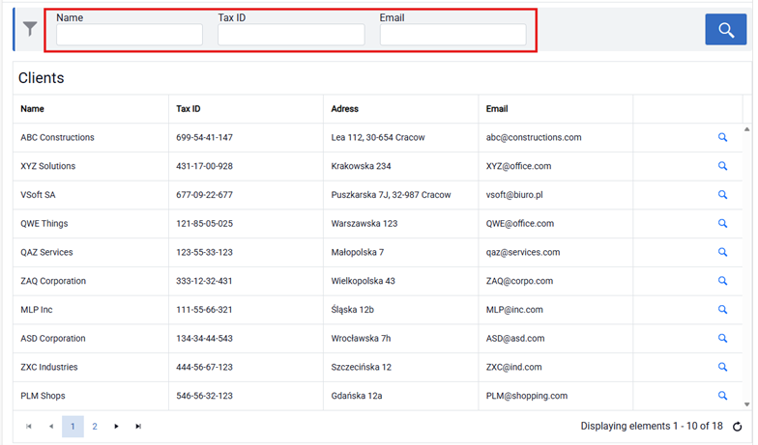
Task: Select page 2 in pagination
Action: (95, 427)
